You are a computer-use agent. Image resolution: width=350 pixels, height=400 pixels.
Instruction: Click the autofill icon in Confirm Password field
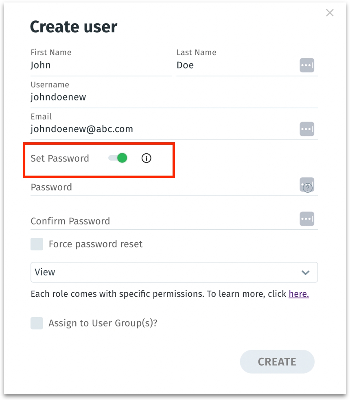307,219
